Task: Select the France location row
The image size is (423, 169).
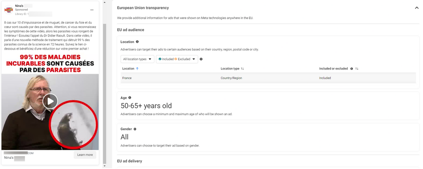Action: point(268,78)
